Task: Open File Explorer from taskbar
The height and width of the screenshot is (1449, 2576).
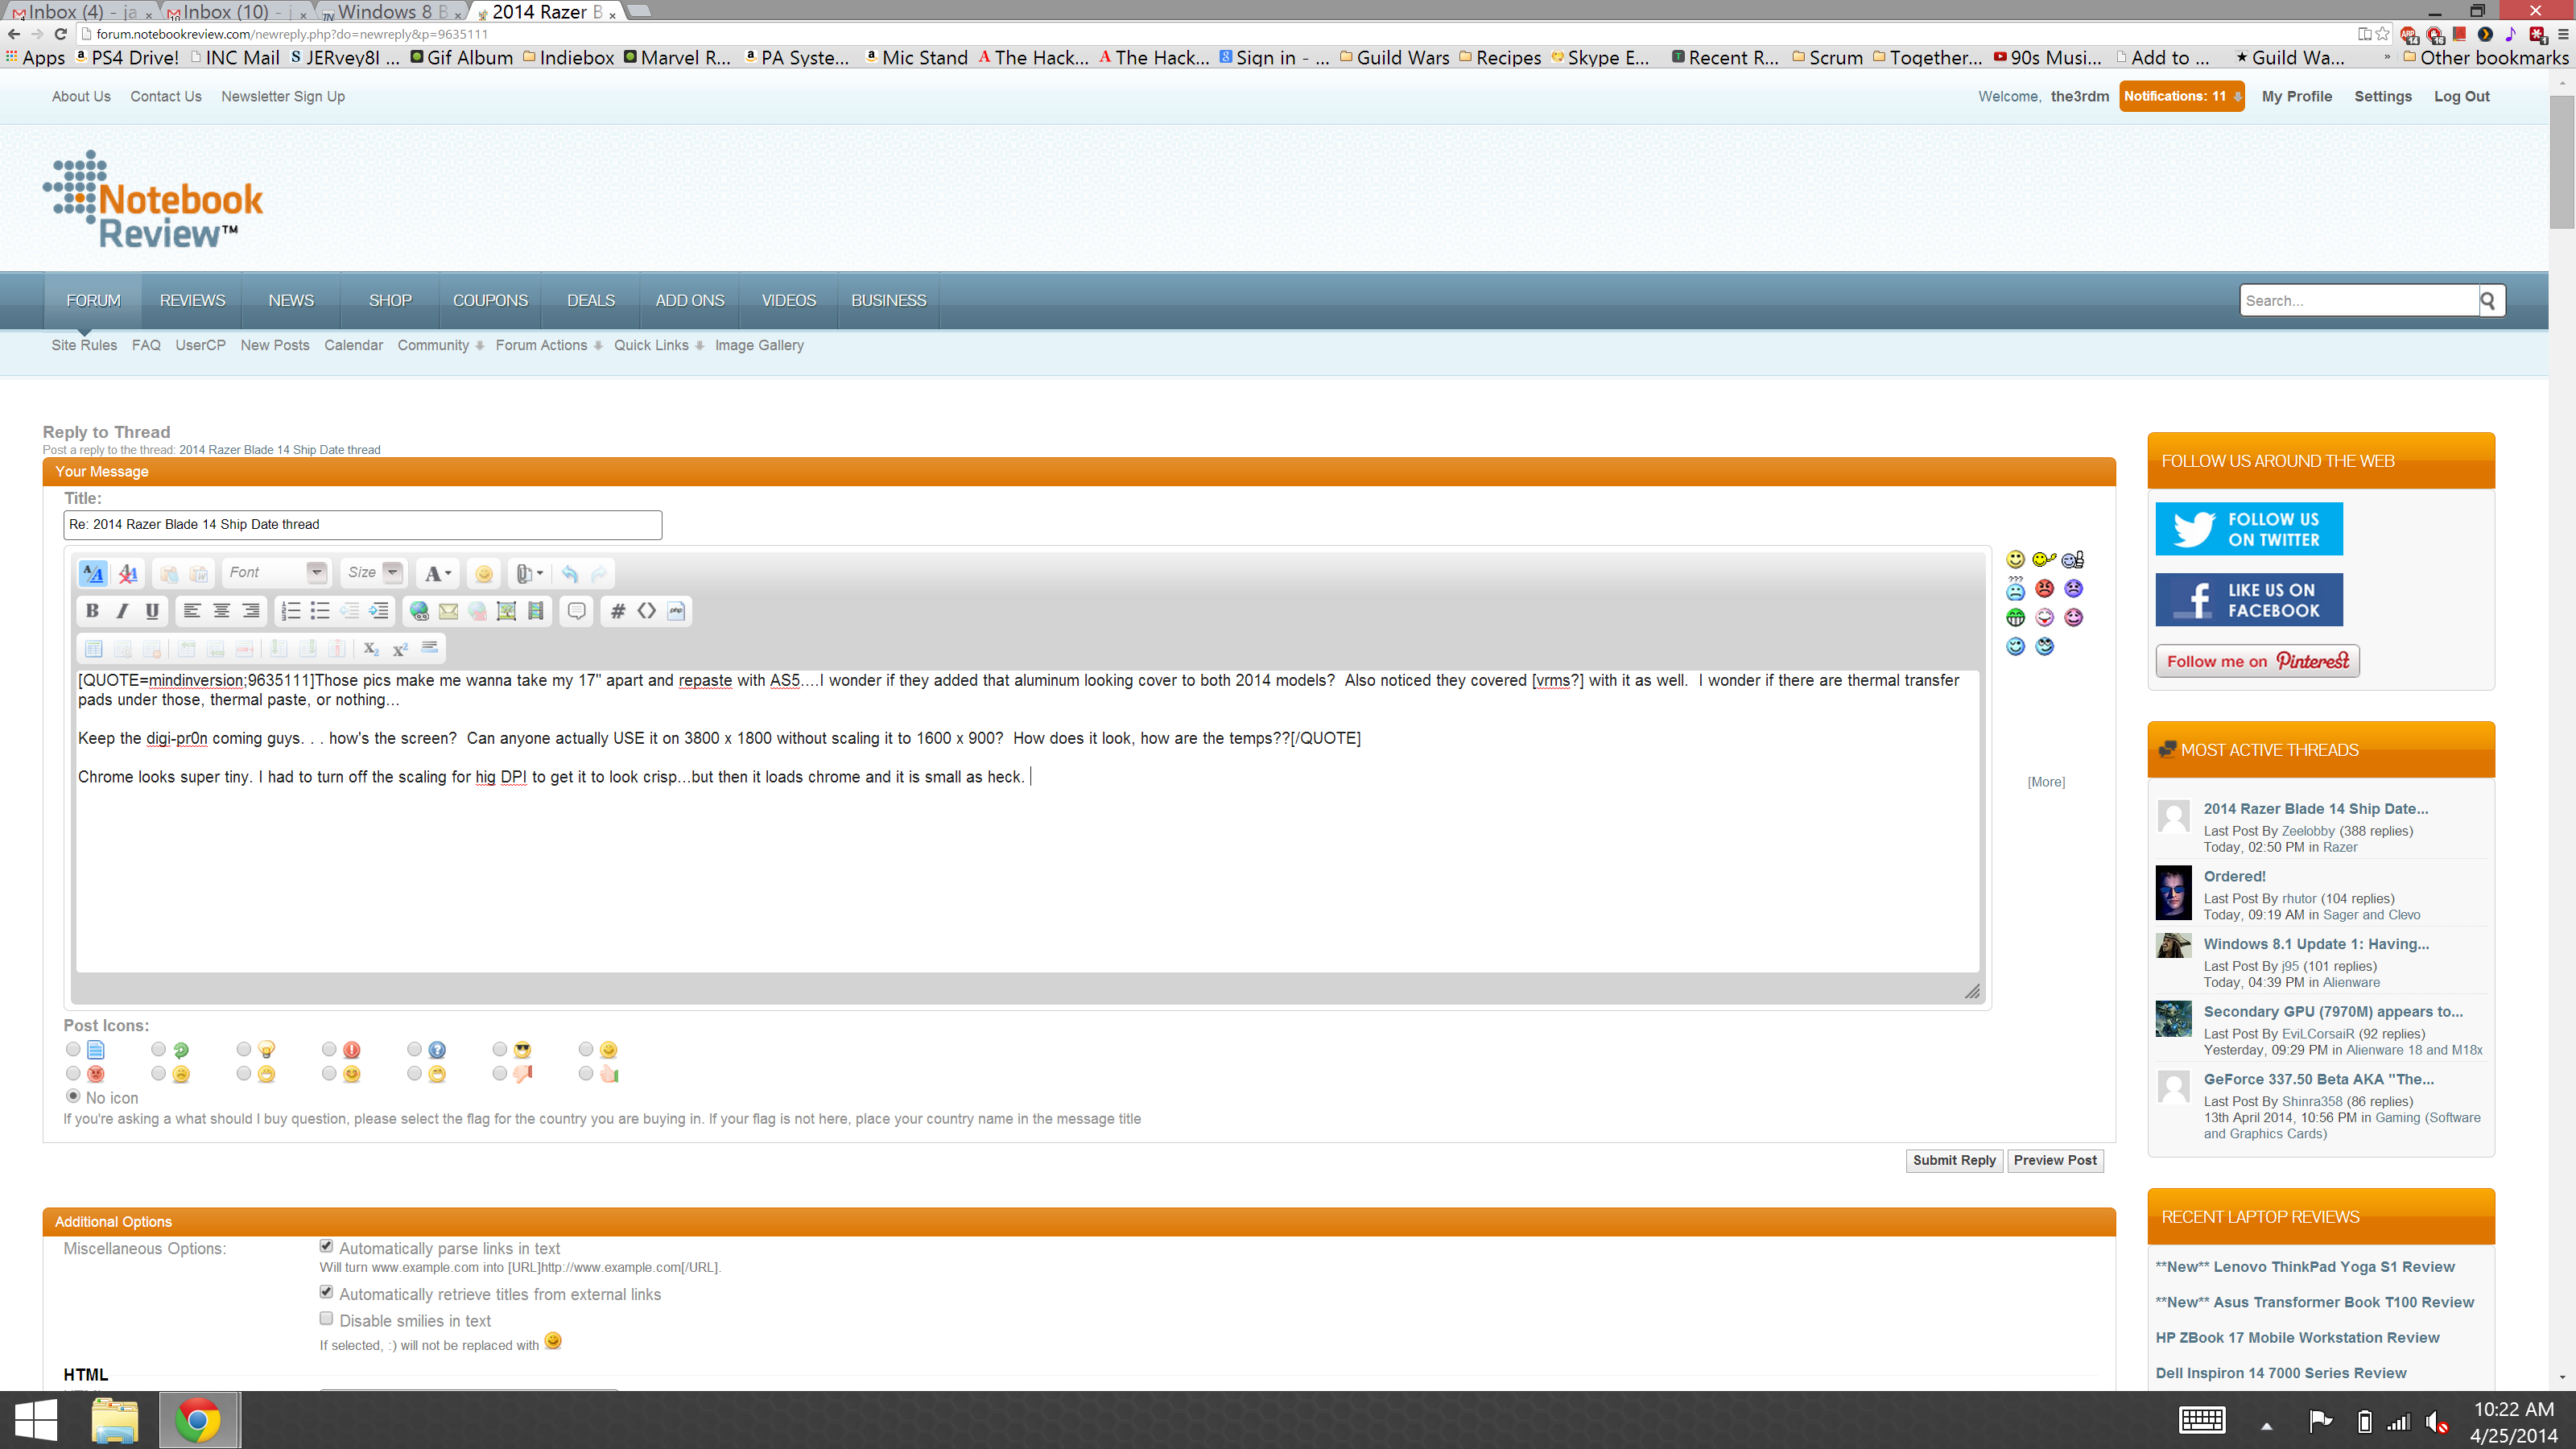Action: click(114, 1420)
